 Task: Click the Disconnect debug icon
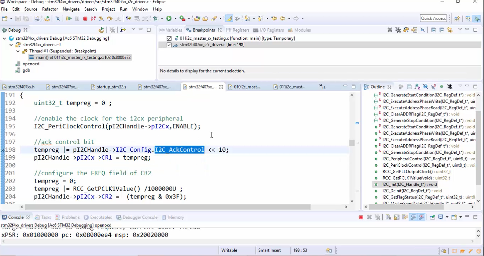click(93, 18)
